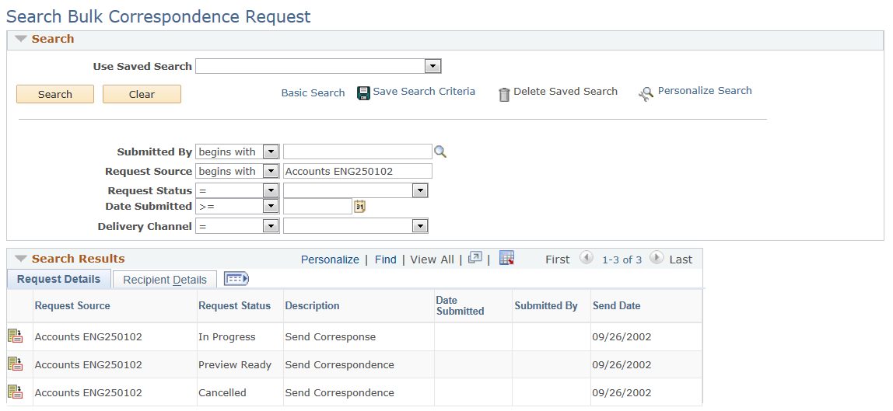893x411 pixels.
Task: Click Save Search Criteria link
Action: (x=424, y=91)
